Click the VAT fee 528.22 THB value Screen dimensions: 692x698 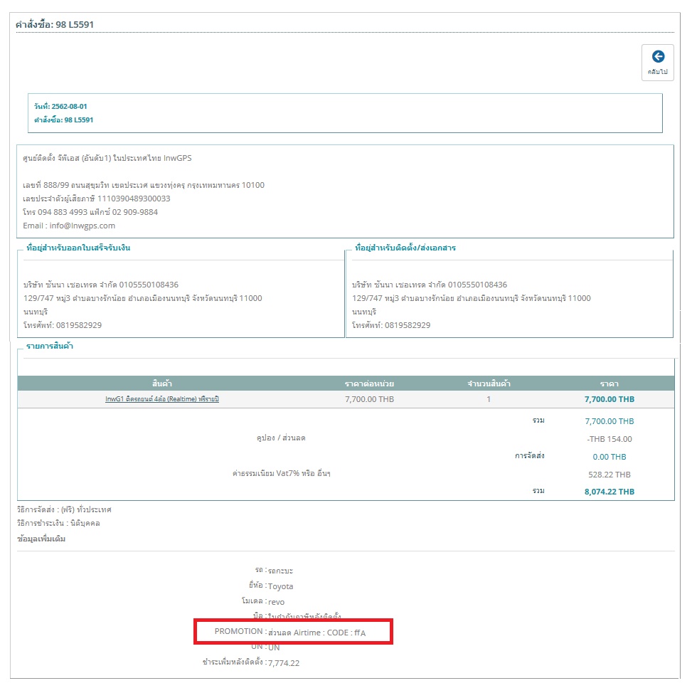(610, 475)
